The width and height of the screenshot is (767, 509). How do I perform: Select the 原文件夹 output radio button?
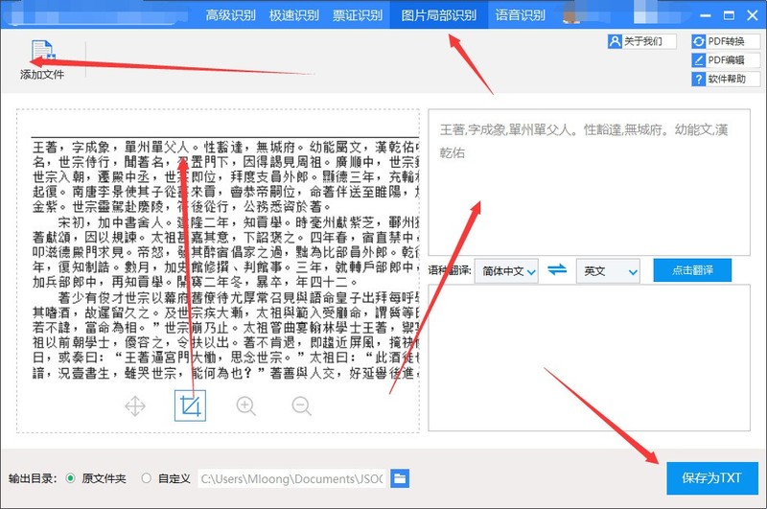71,478
